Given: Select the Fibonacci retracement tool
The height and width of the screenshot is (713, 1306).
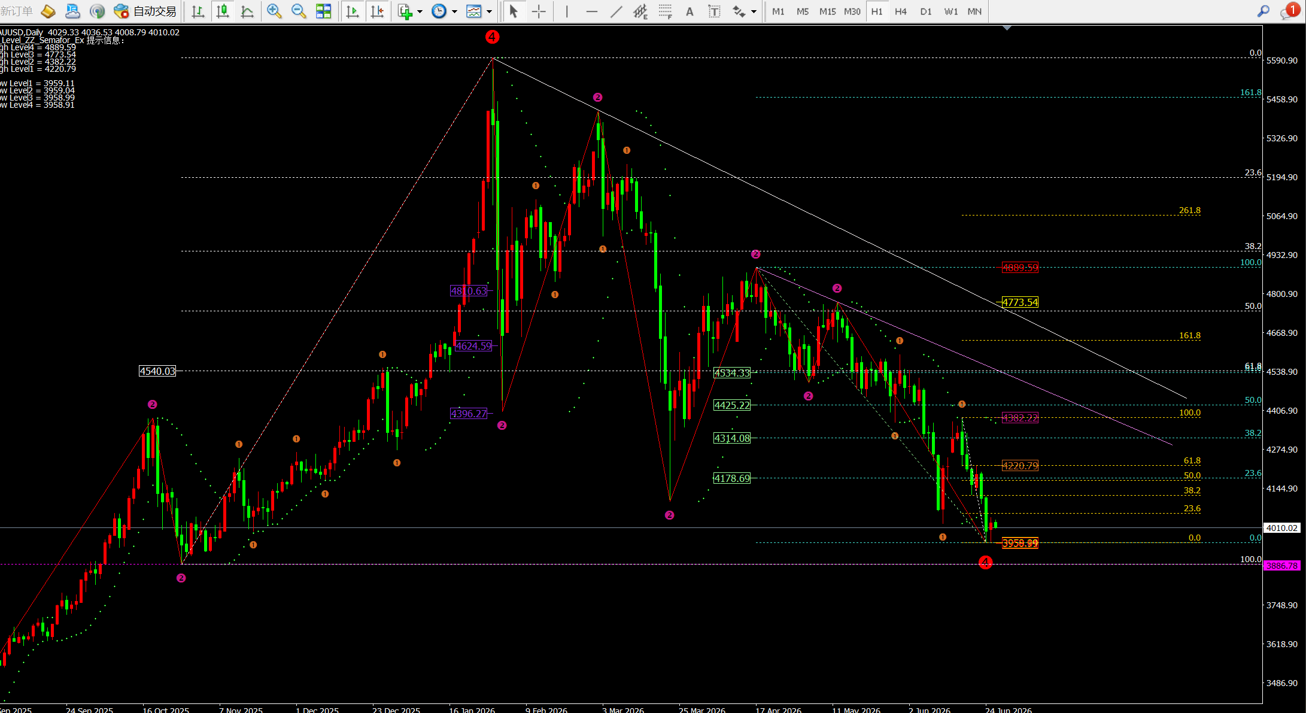Looking at the screenshot, I should coord(665,11).
